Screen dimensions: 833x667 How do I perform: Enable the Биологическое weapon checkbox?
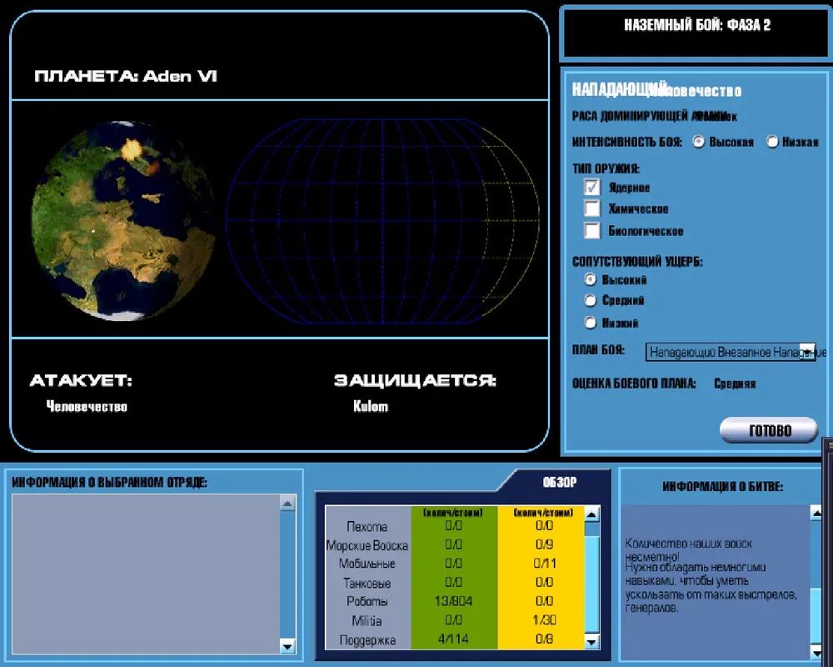click(592, 230)
